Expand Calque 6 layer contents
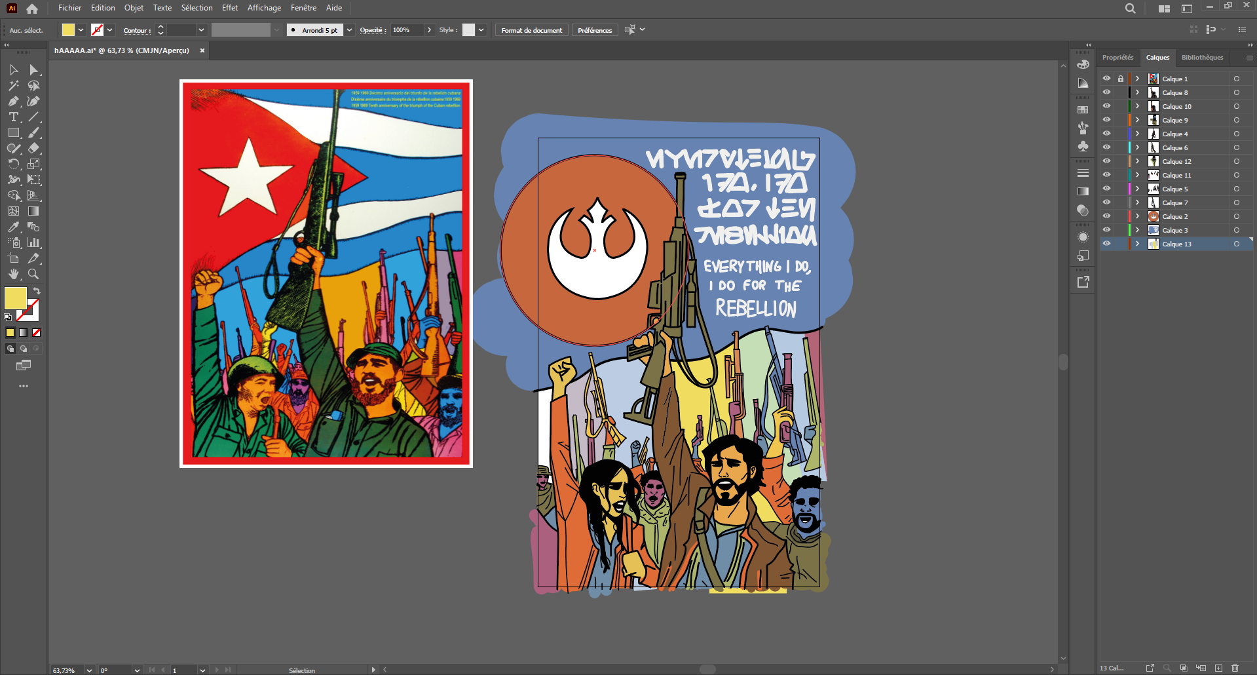The width and height of the screenshot is (1257, 675). (1138, 147)
